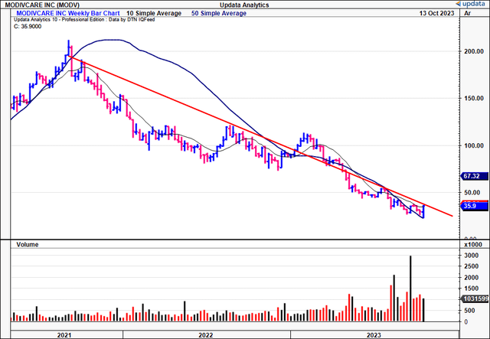Click the blue 35.9 price marker
This screenshot has height=339, width=490.
(475, 206)
